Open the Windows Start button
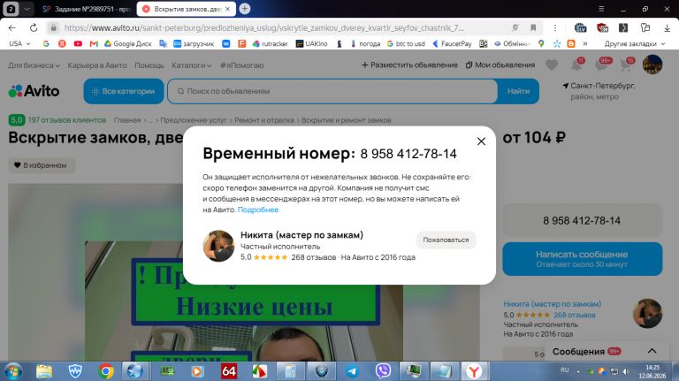The width and height of the screenshot is (679, 381). [13, 371]
